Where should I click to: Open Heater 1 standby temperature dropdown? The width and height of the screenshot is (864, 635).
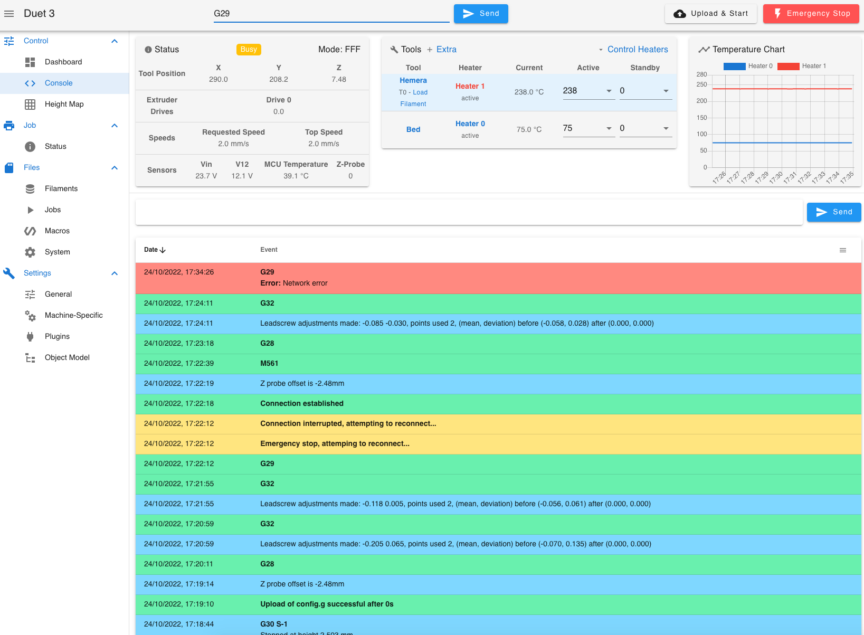666,91
